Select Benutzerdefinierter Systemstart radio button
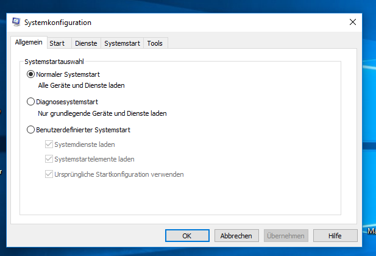 click(30, 130)
